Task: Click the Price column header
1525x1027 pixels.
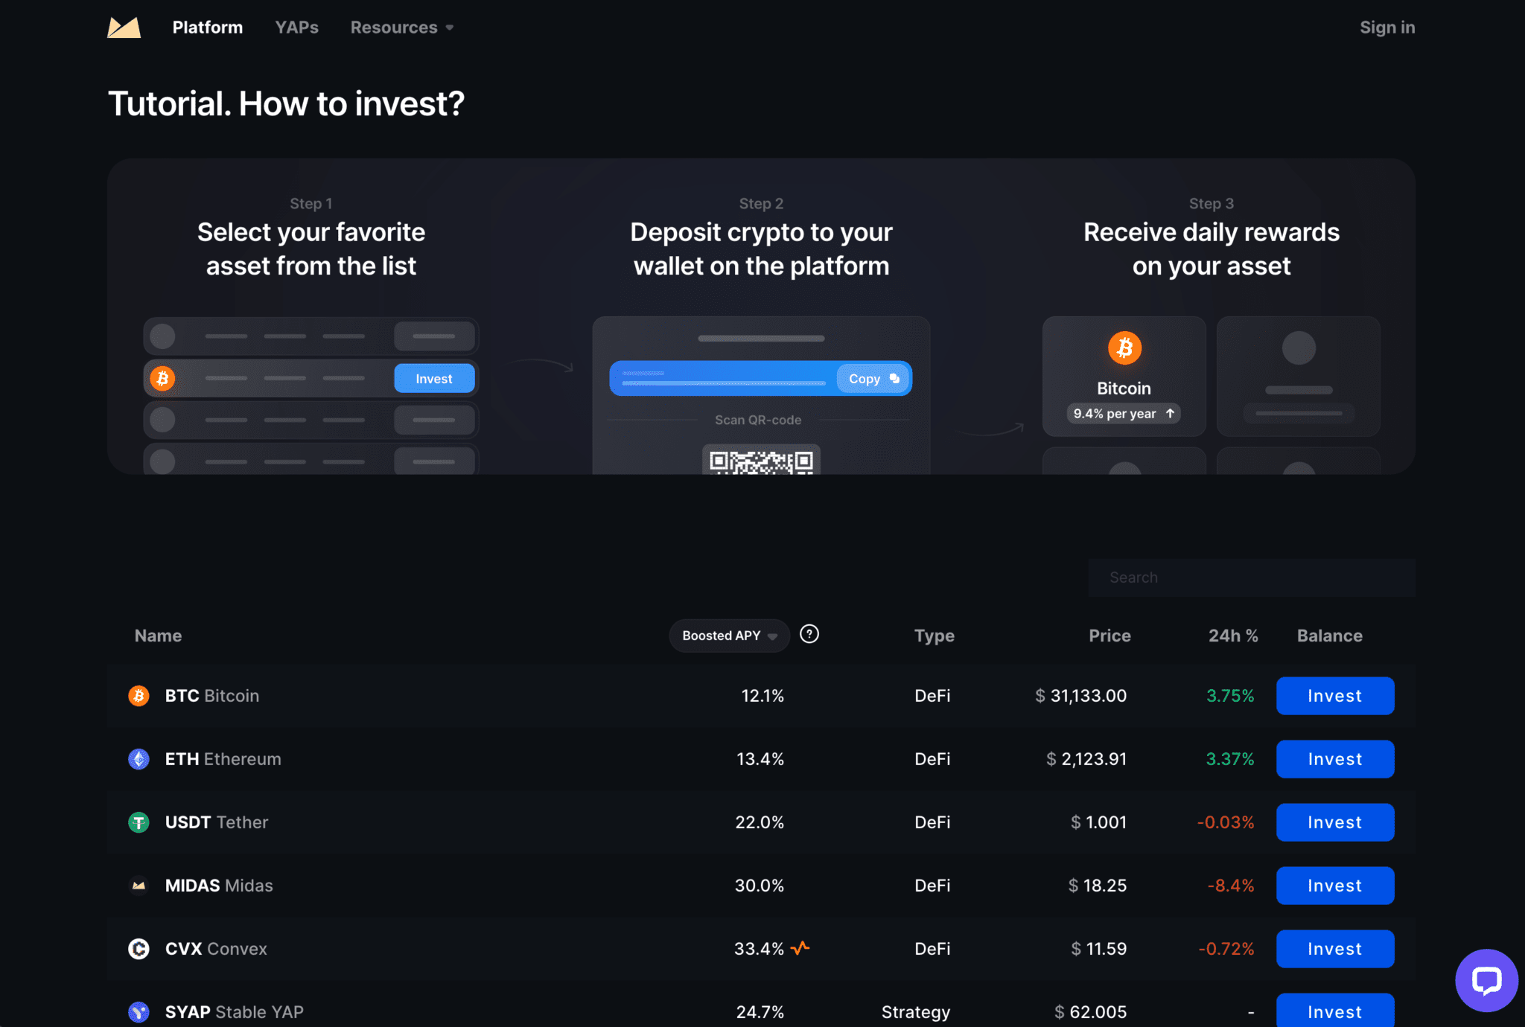Action: (1109, 636)
